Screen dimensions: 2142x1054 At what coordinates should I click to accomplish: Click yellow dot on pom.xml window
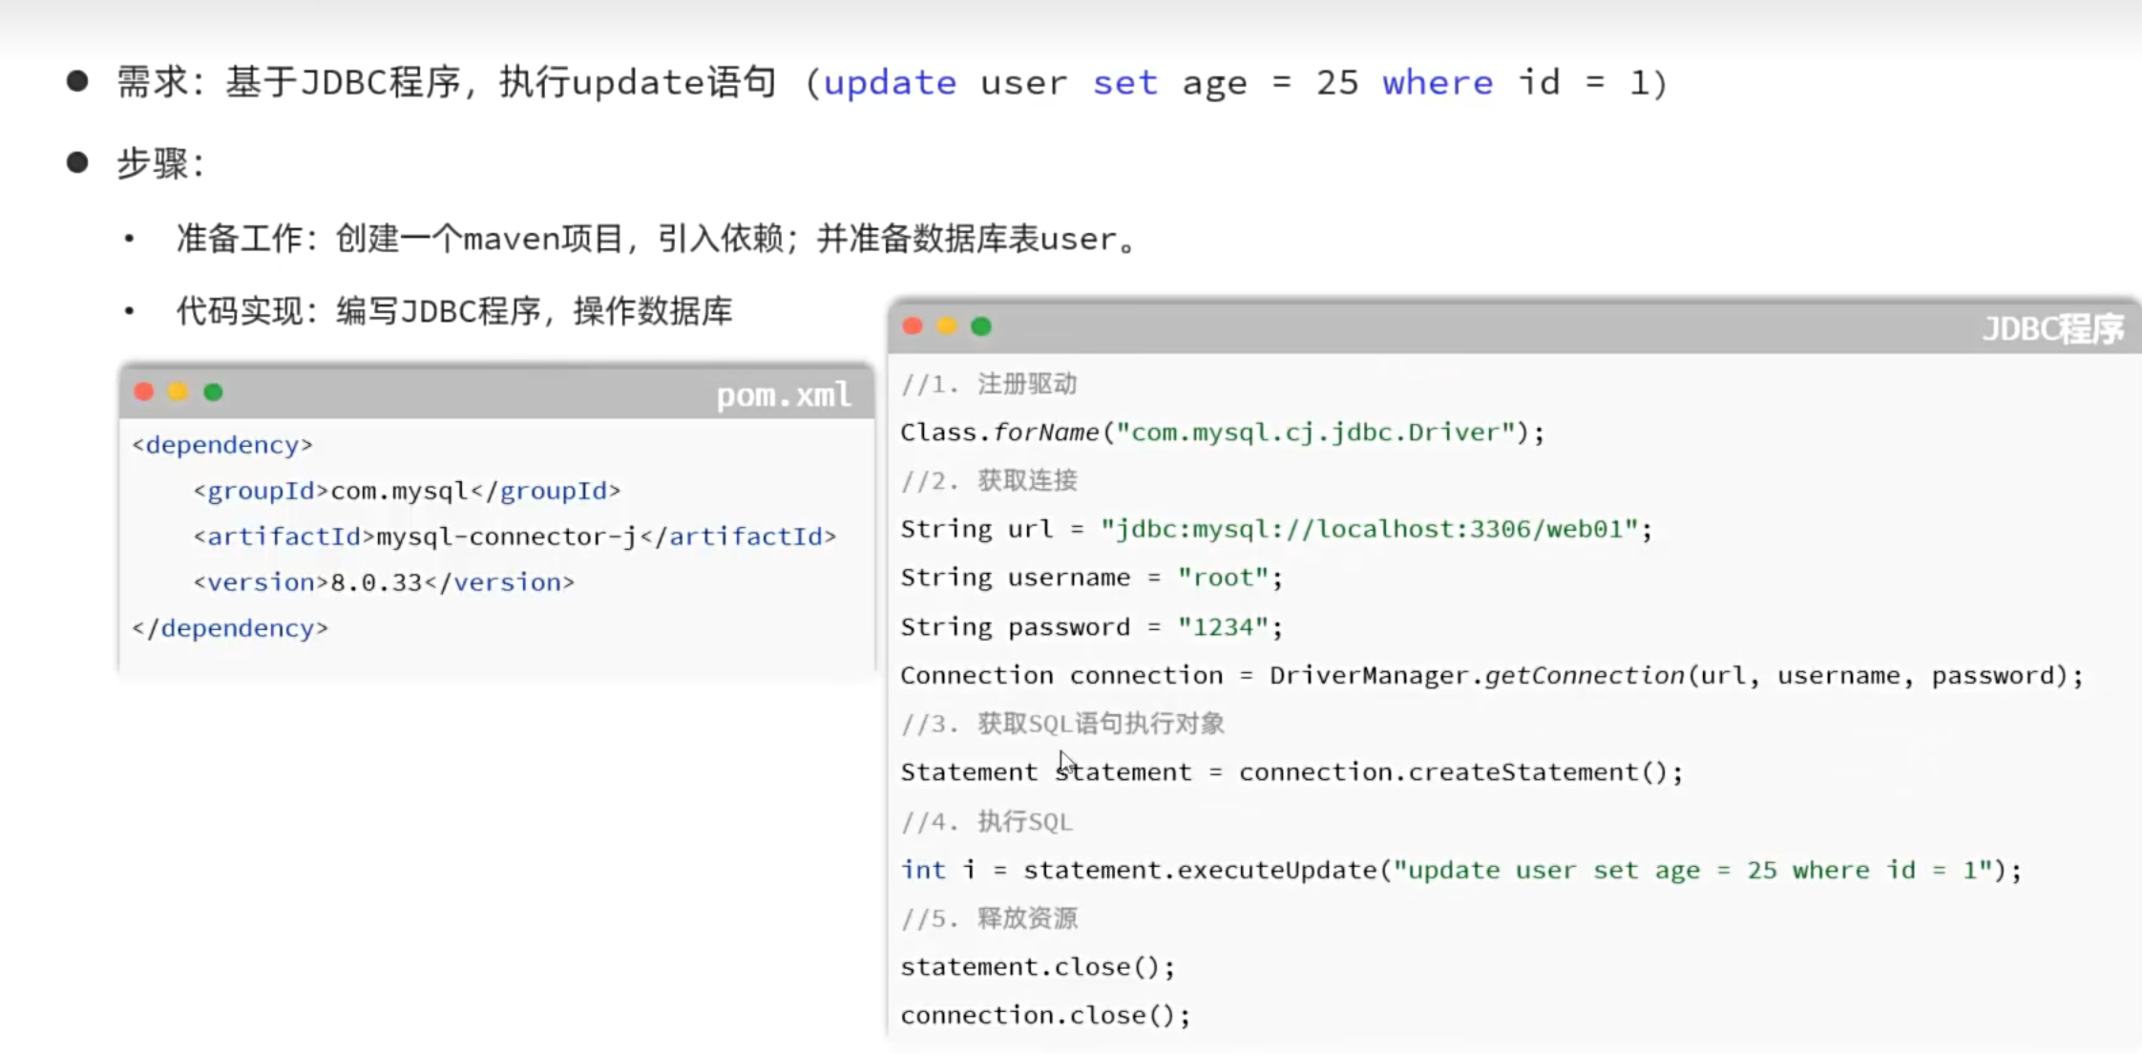tap(178, 391)
